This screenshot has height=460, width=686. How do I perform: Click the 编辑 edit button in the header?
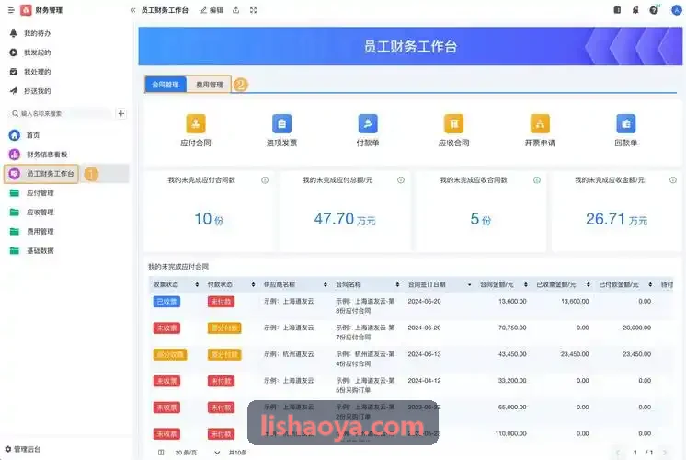click(x=212, y=10)
